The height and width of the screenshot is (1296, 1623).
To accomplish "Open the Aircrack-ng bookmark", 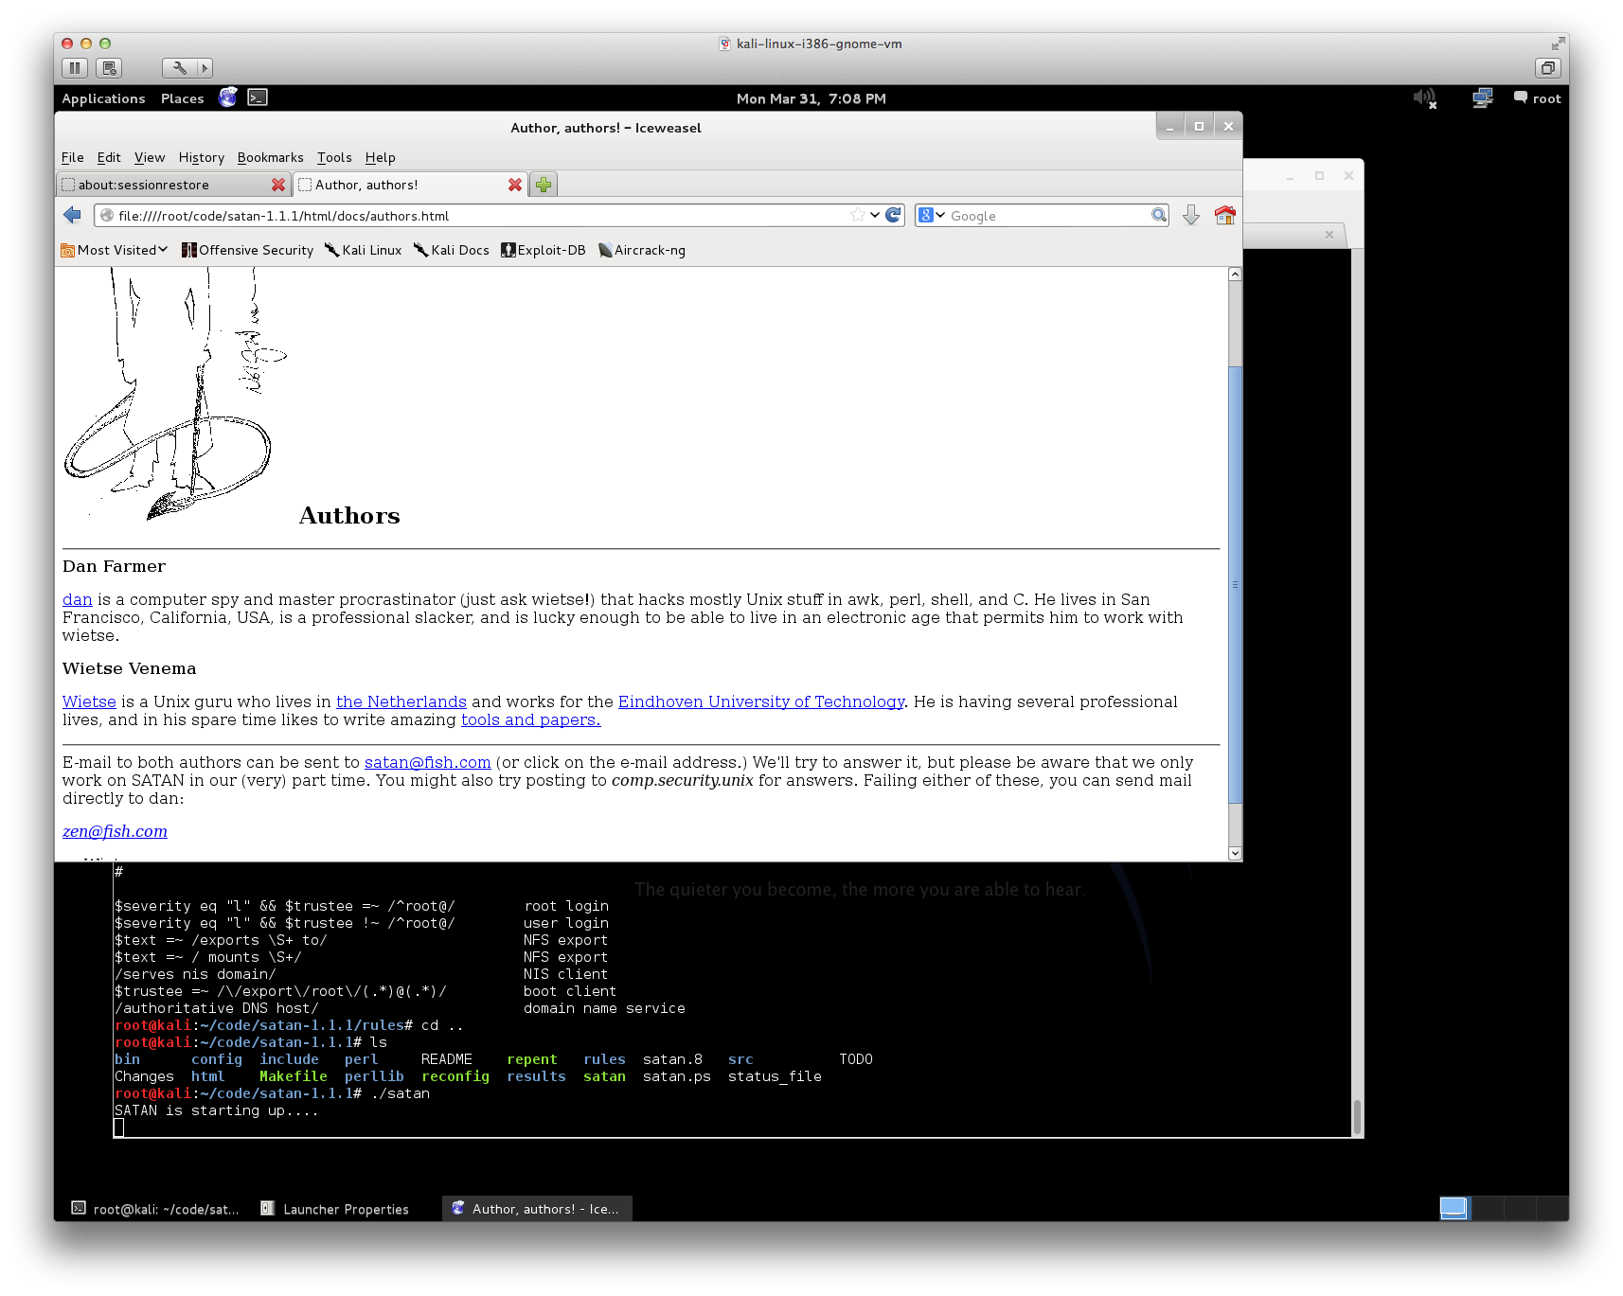I will [x=642, y=250].
